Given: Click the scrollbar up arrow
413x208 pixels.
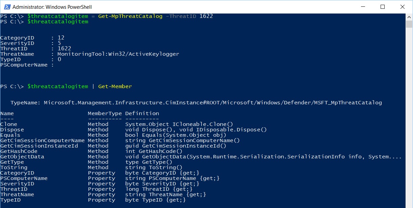Looking at the screenshot, I should (409, 17).
